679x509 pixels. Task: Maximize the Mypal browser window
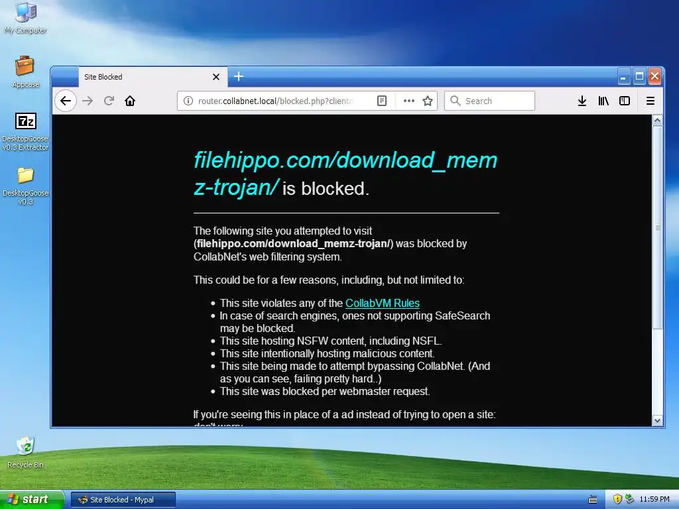(x=639, y=77)
